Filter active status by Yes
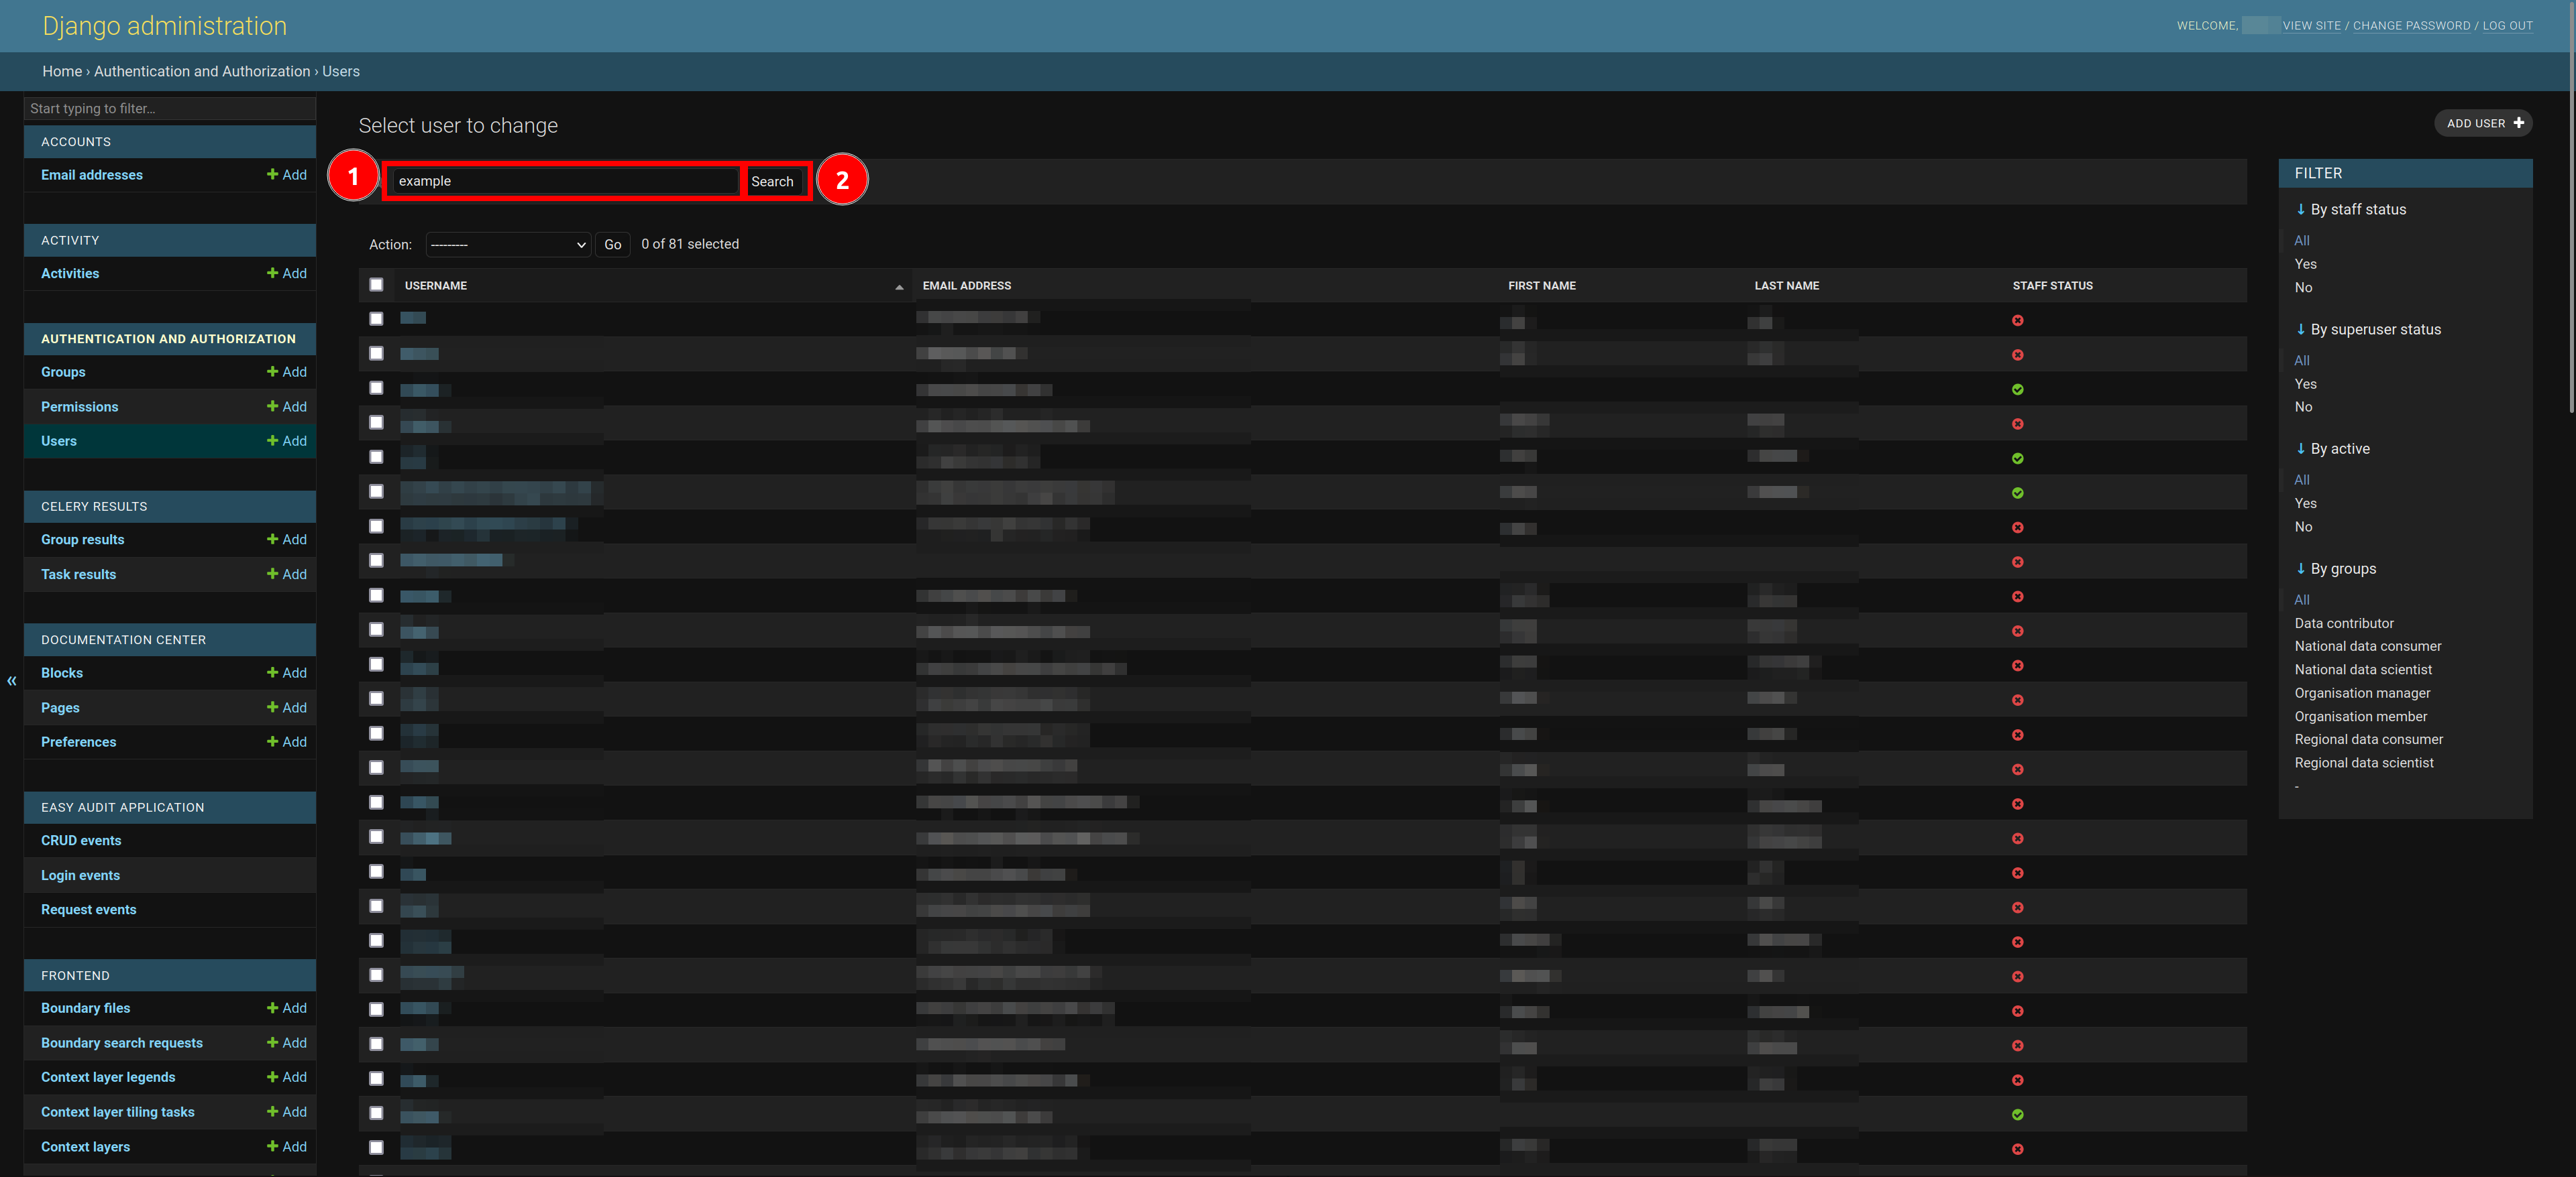 click(2305, 503)
